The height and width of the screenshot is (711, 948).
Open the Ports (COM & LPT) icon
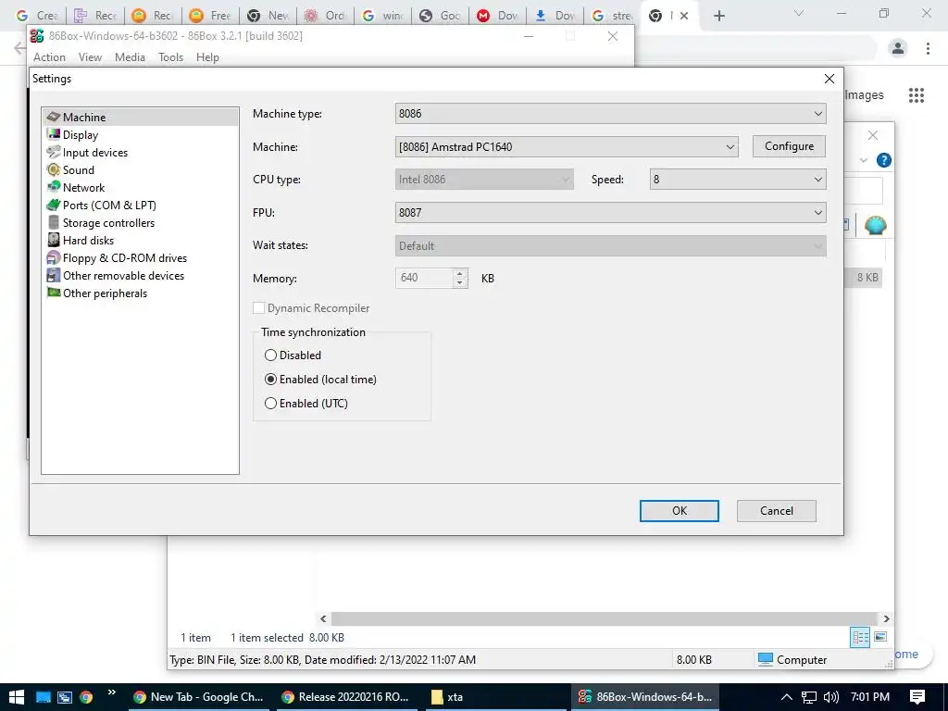(53, 205)
